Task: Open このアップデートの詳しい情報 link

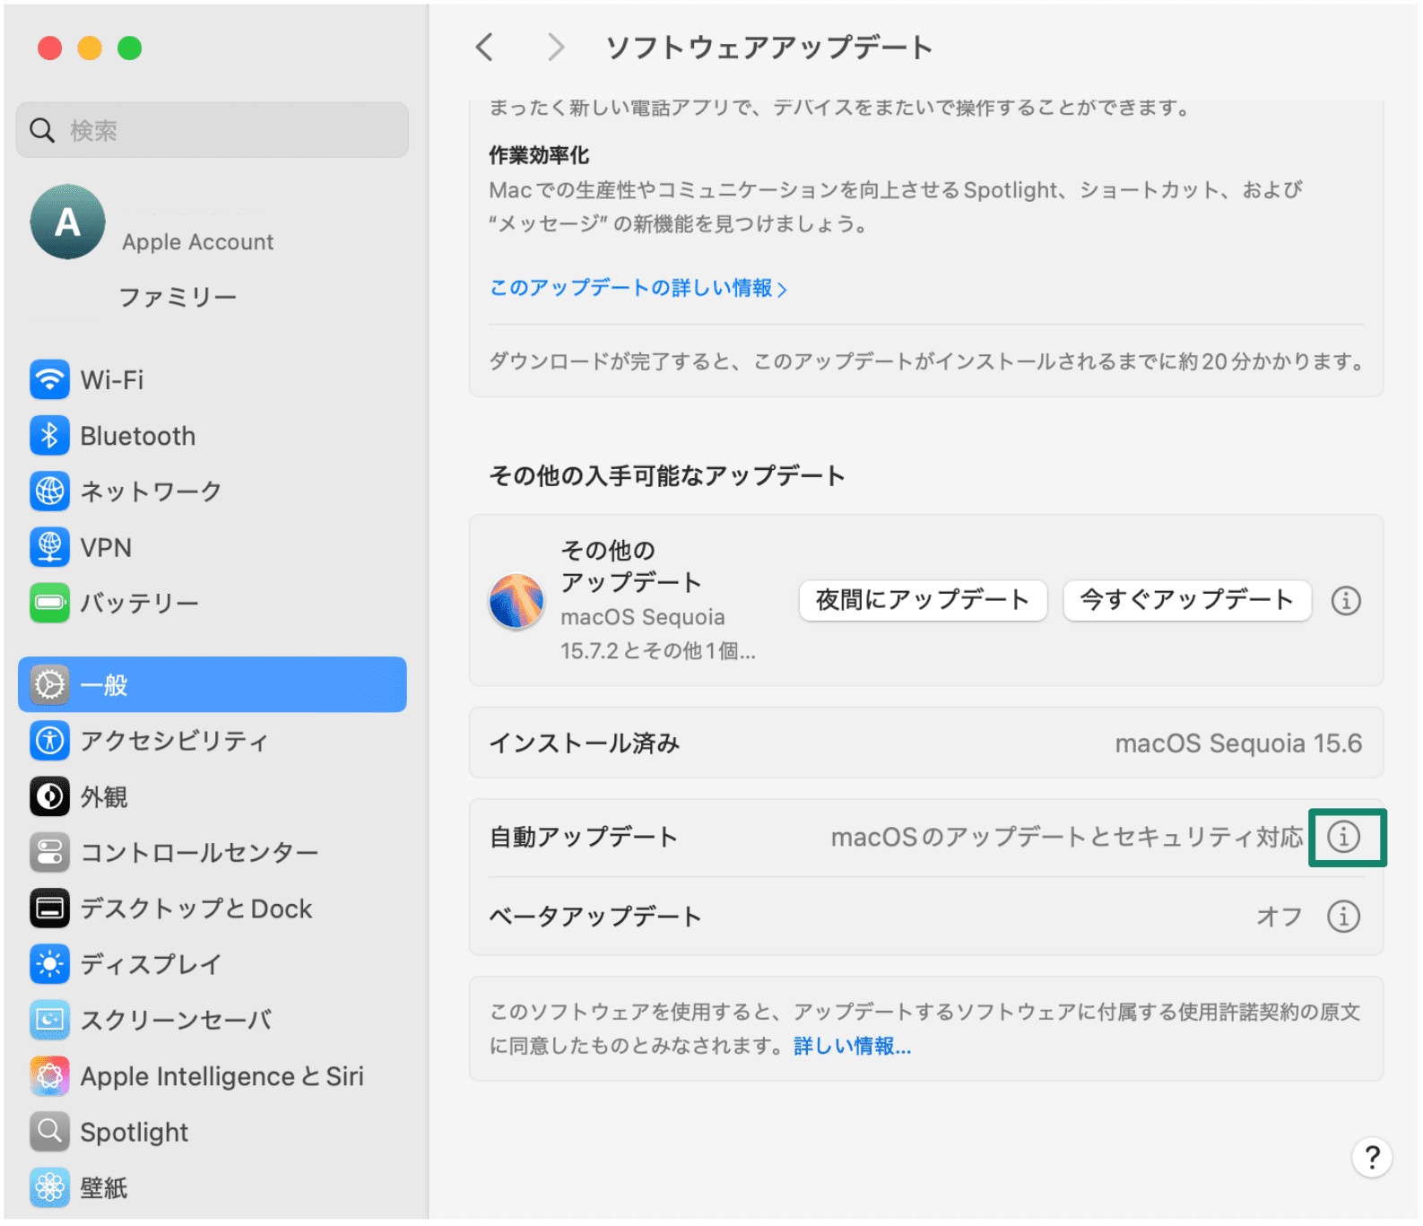Action: tap(638, 288)
